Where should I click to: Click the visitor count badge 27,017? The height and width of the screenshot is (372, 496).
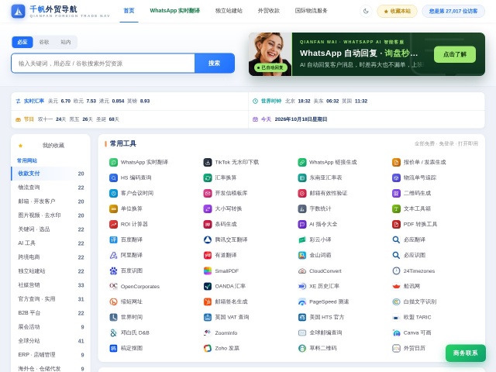pos(453,11)
